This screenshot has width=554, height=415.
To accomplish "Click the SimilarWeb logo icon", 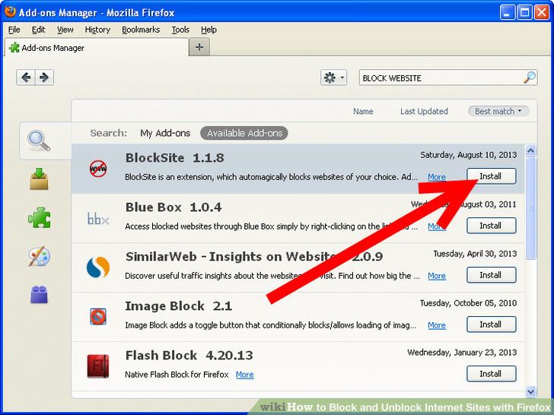I will pos(98,267).
